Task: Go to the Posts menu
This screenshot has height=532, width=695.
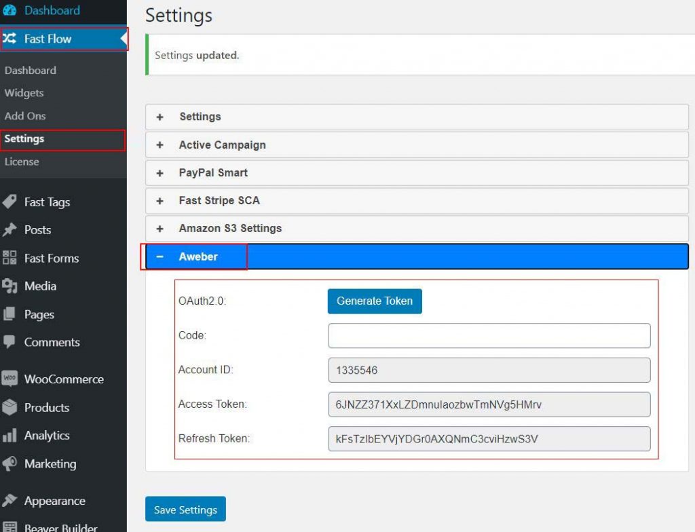Action: (x=38, y=229)
